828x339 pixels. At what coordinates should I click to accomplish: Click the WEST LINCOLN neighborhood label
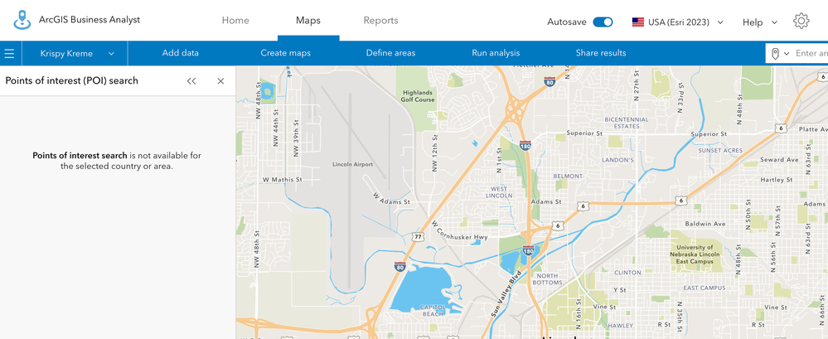(499, 192)
